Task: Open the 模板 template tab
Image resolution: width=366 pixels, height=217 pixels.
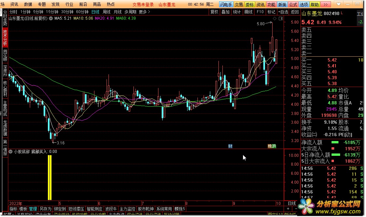Action: coord(23,209)
